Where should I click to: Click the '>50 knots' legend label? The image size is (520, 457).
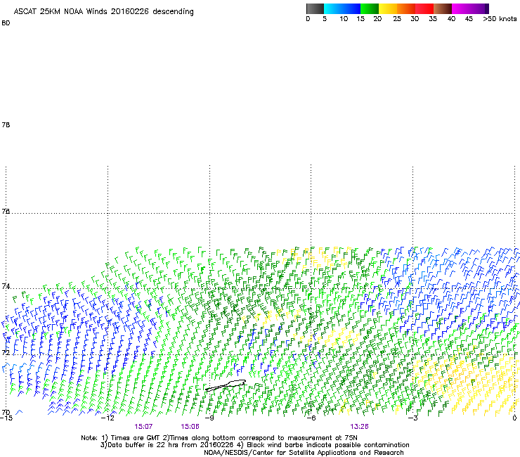[500, 19]
